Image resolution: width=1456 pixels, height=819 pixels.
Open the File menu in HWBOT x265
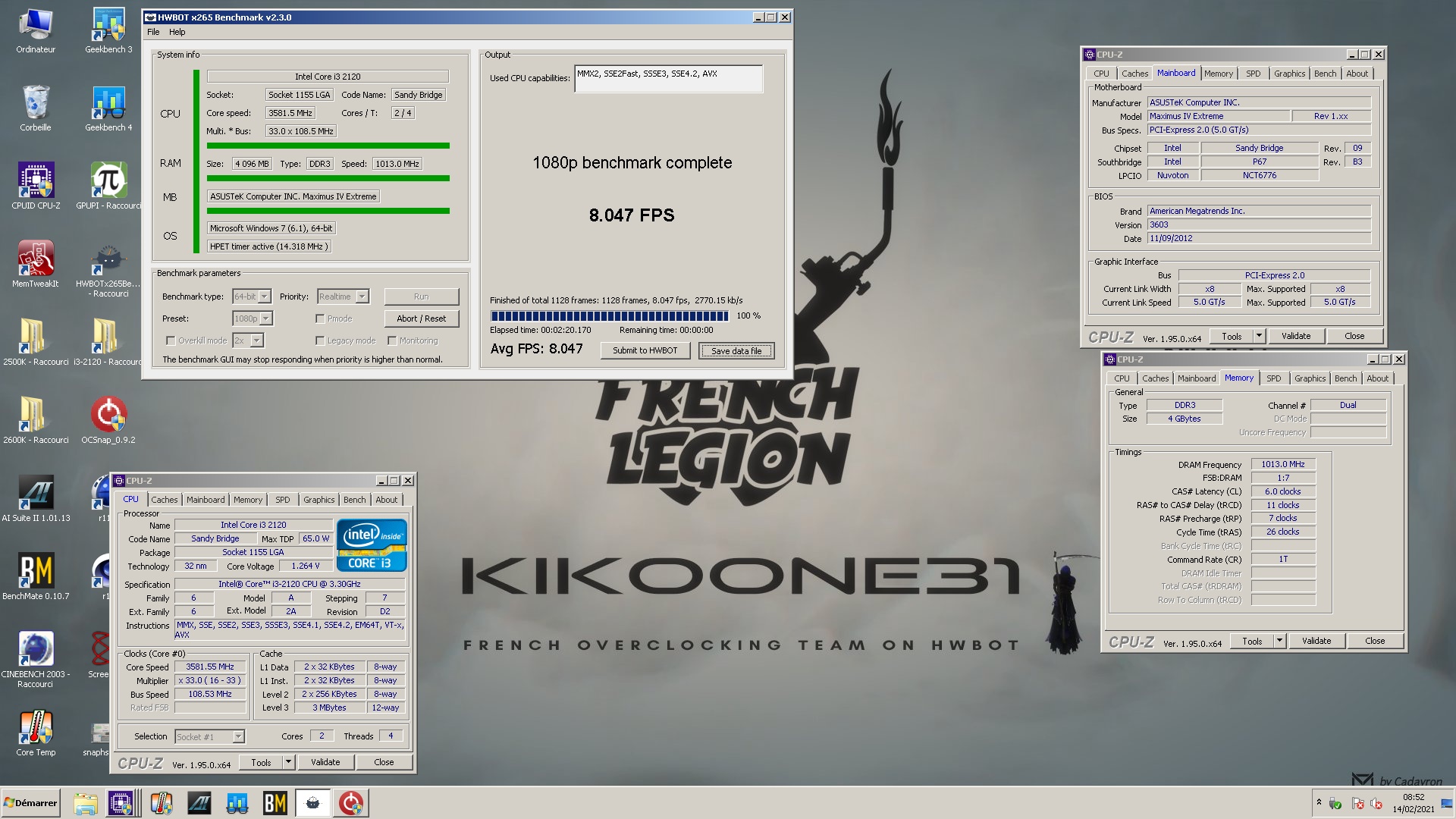pos(153,32)
